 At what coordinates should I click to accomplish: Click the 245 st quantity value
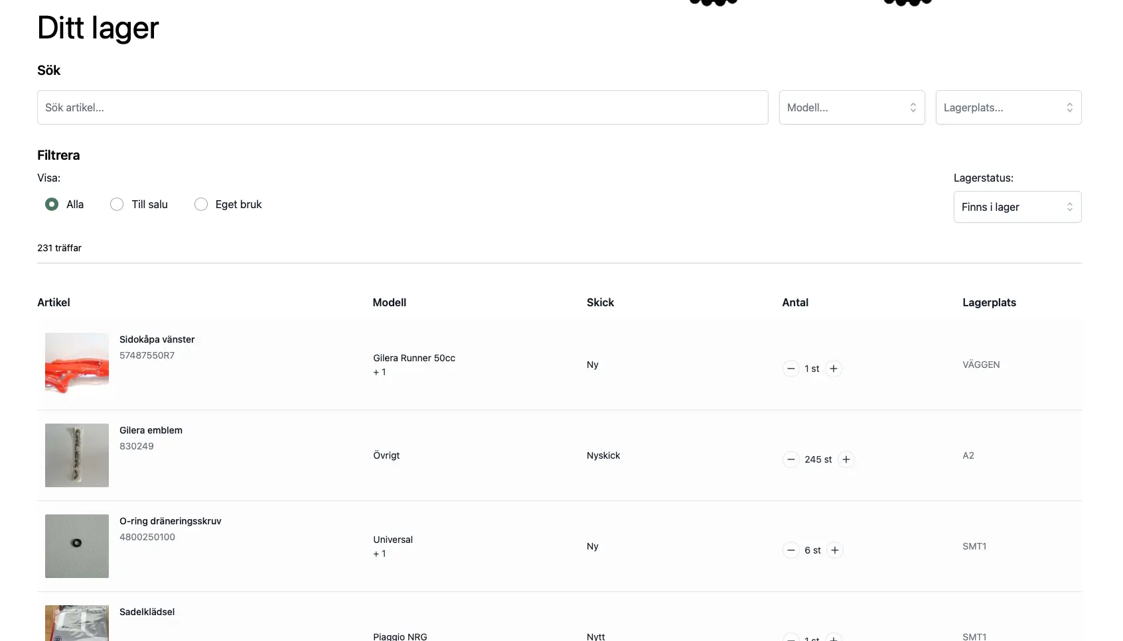818,459
